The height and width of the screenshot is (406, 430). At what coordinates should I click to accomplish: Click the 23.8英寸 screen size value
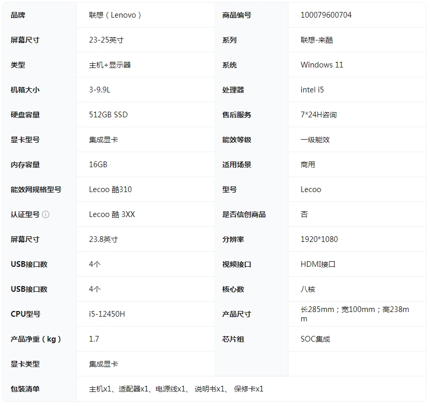point(103,239)
